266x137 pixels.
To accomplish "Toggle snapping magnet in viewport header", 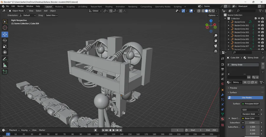I will 111,11.
